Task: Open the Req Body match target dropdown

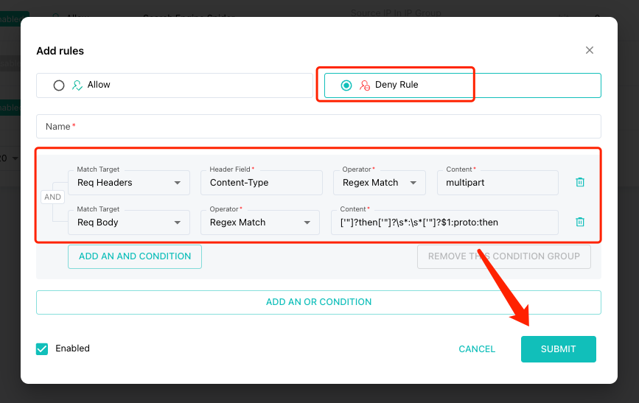Action: pyautogui.click(x=128, y=222)
